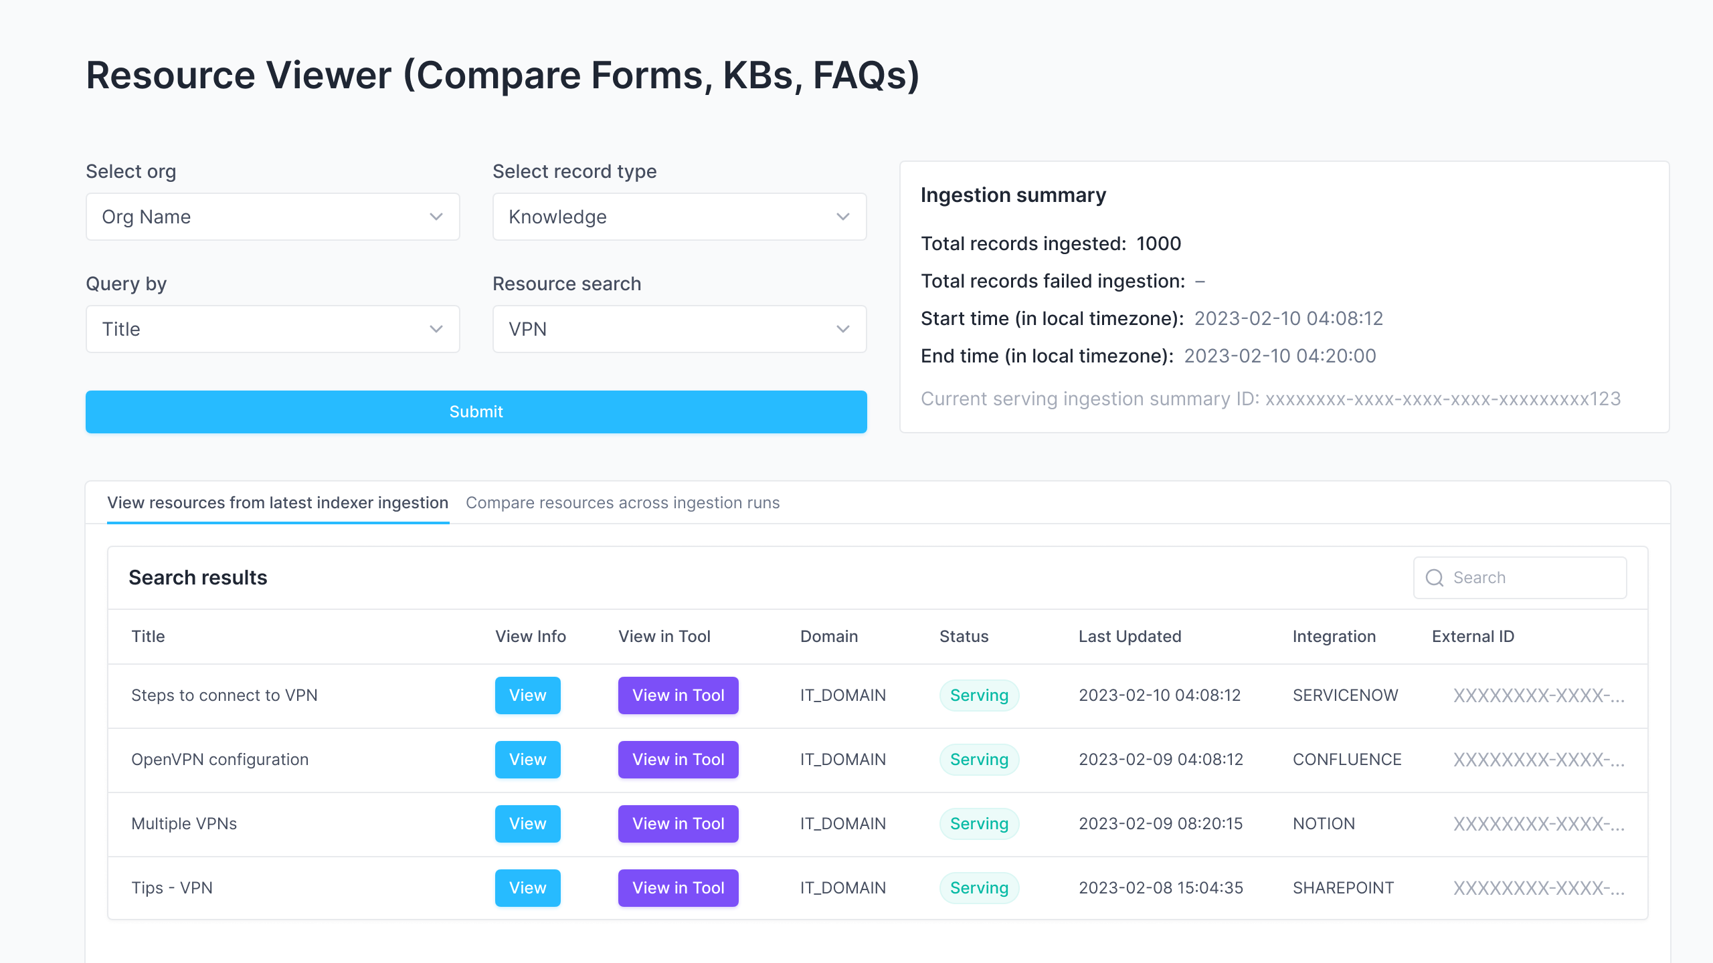Click View in Tool for "Tips - VPN"
Screen dimensions: 1713x963
click(x=678, y=887)
